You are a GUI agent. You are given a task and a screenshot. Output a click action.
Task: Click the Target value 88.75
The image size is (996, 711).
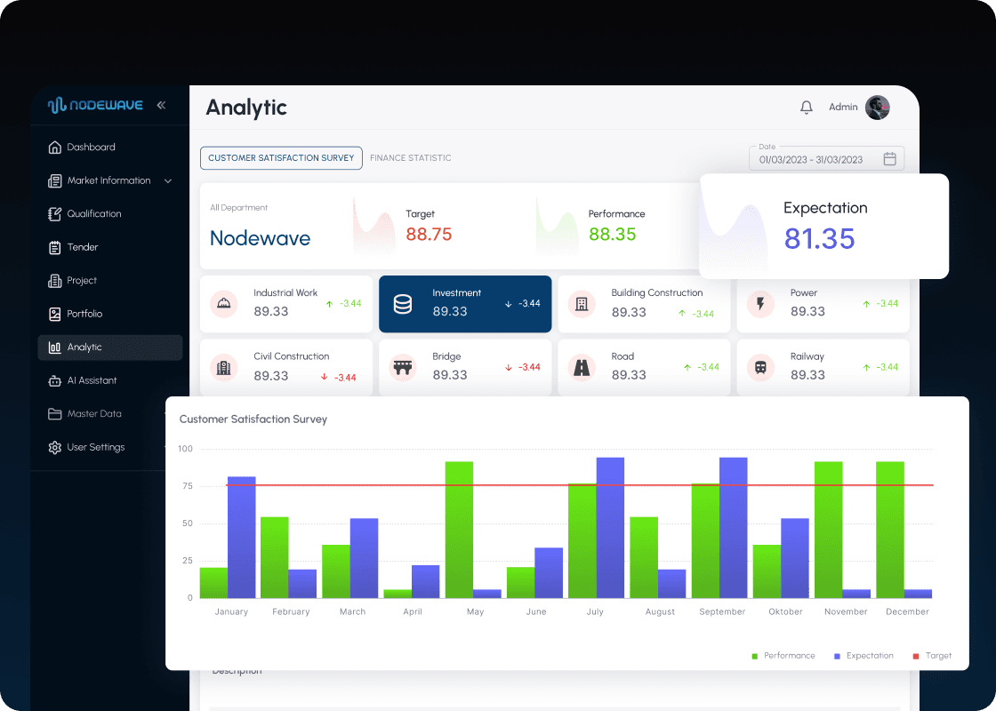coord(429,235)
